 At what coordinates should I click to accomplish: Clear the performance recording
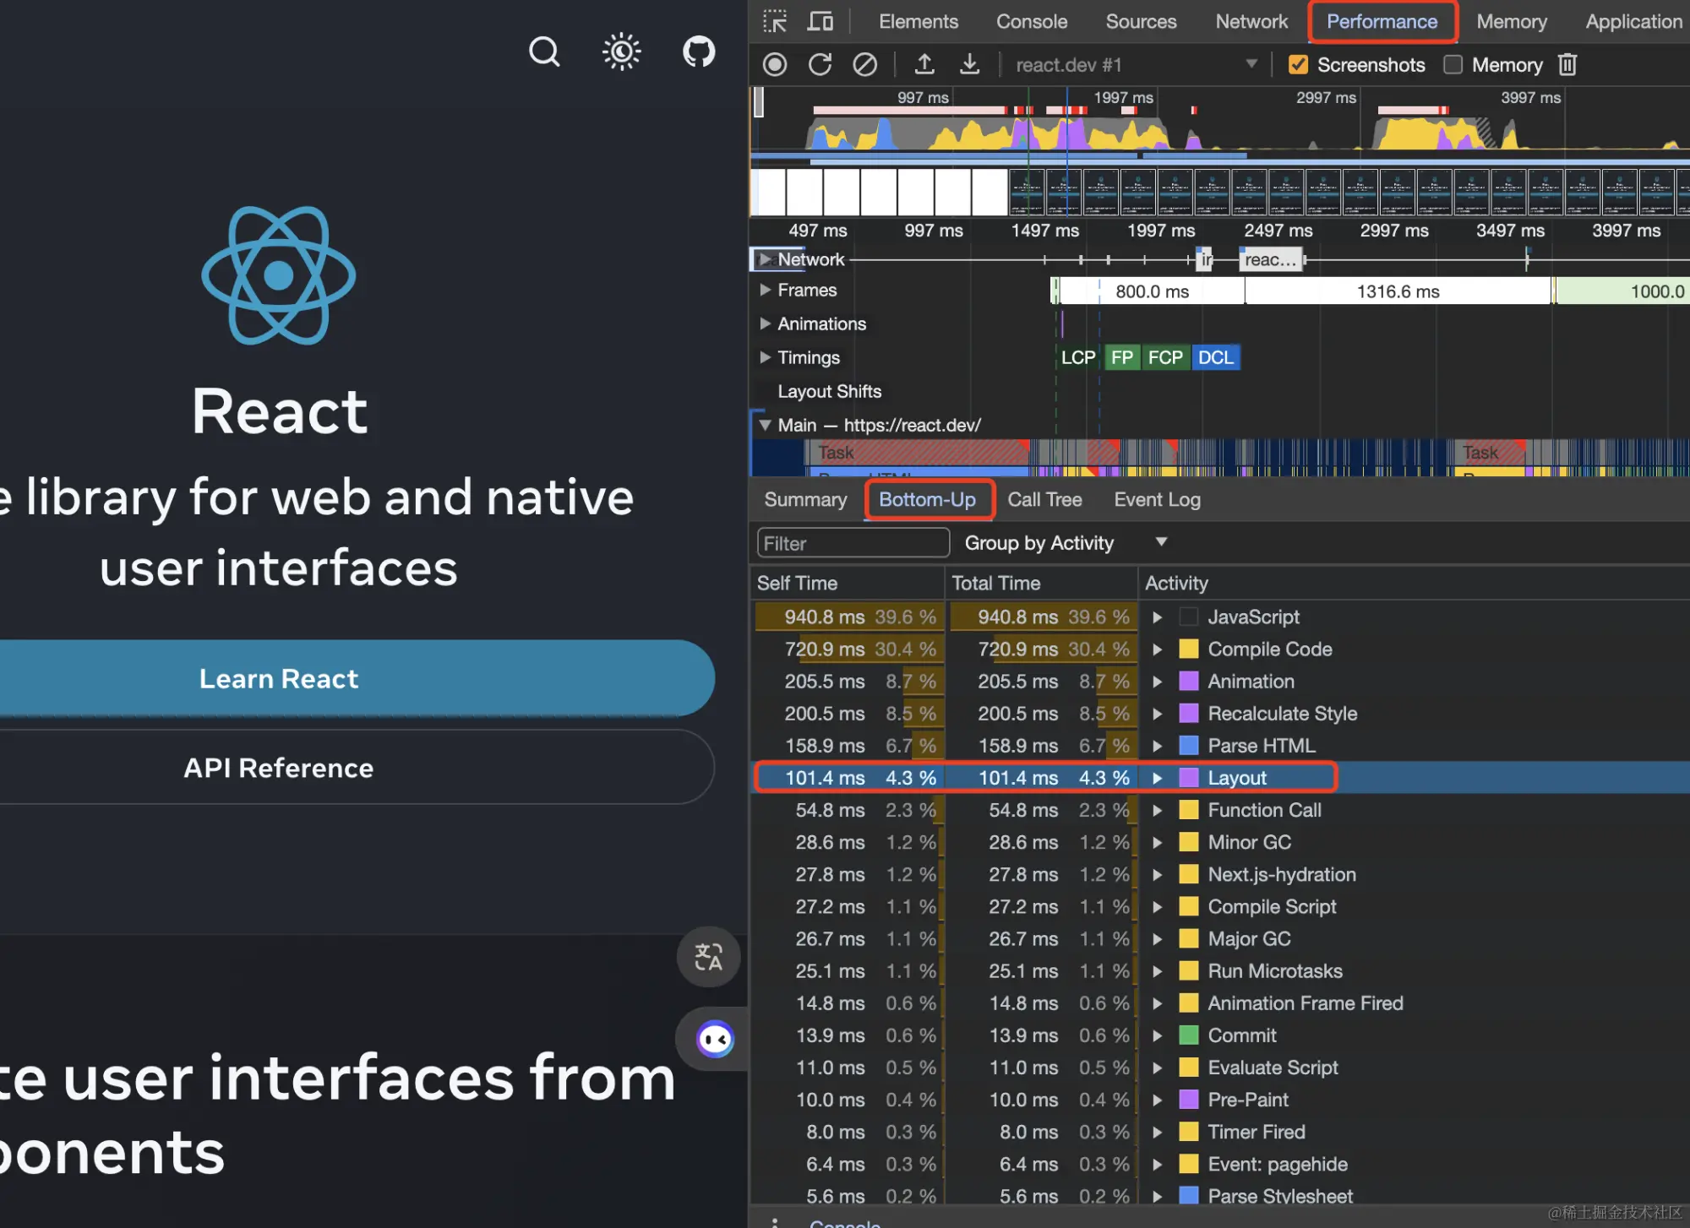(864, 64)
